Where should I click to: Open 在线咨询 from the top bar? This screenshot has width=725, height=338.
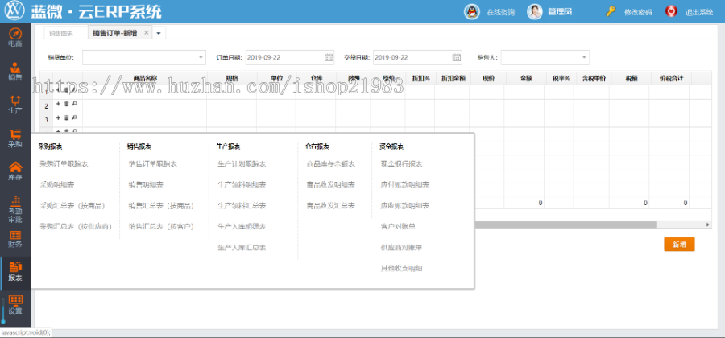point(473,12)
